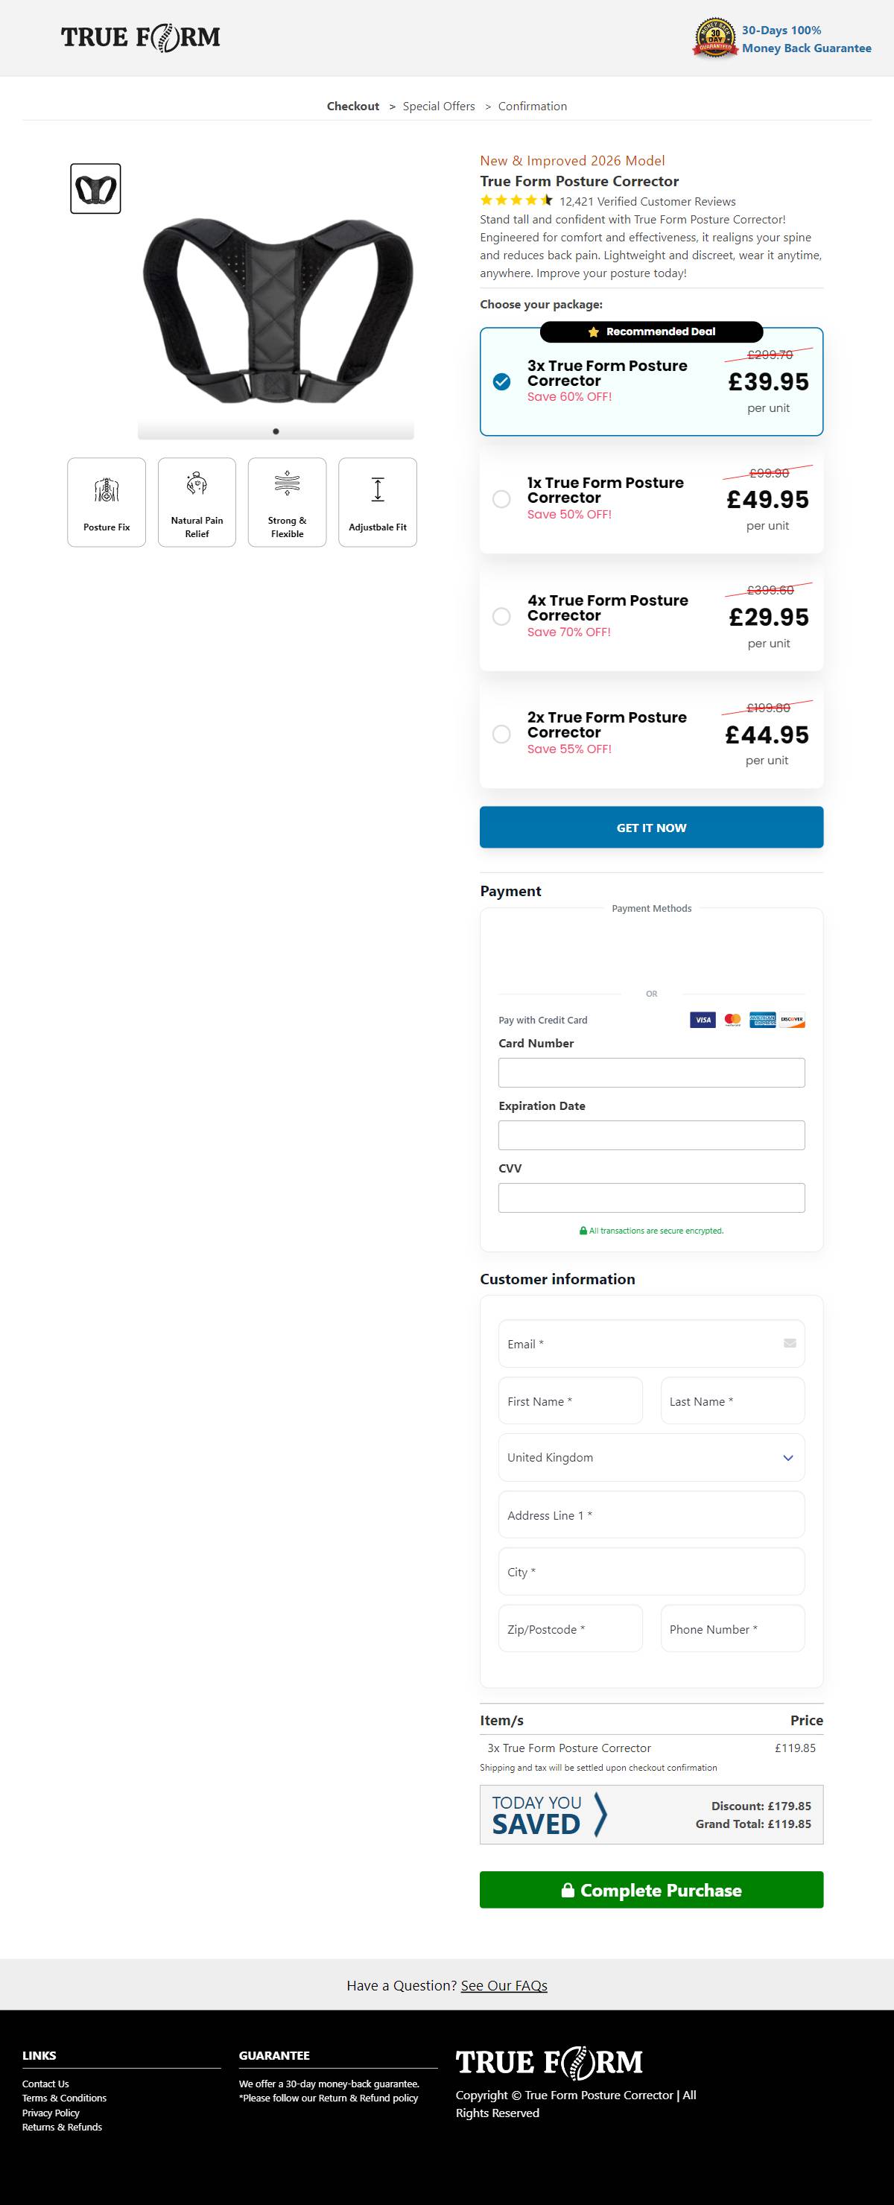Screen dimensions: 894x2205
Task: Click the image carousel dot indicator
Action: (x=276, y=431)
